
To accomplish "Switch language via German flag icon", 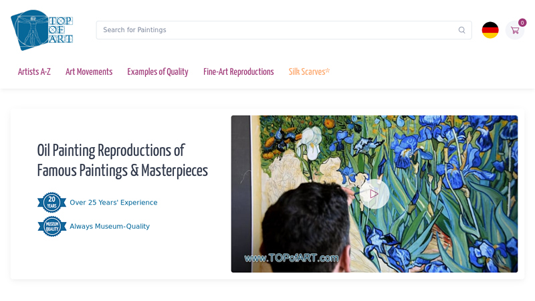I will (490, 30).
